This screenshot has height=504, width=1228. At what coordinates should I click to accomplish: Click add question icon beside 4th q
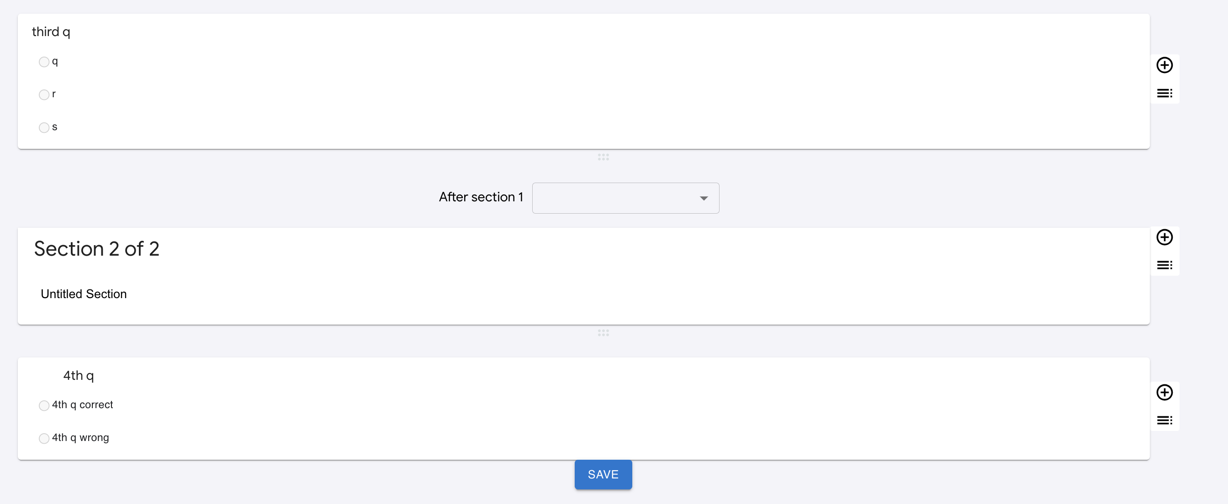pos(1164,393)
